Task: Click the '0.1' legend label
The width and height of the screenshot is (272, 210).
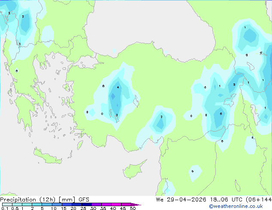Action: coord(5,208)
